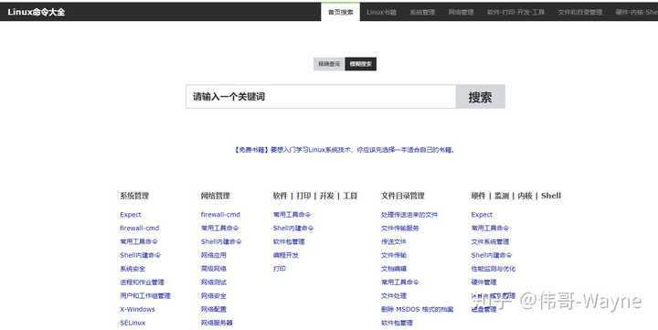
Task: Open firewall-cmd under 系统管理 column
Action: tap(139, 228)
